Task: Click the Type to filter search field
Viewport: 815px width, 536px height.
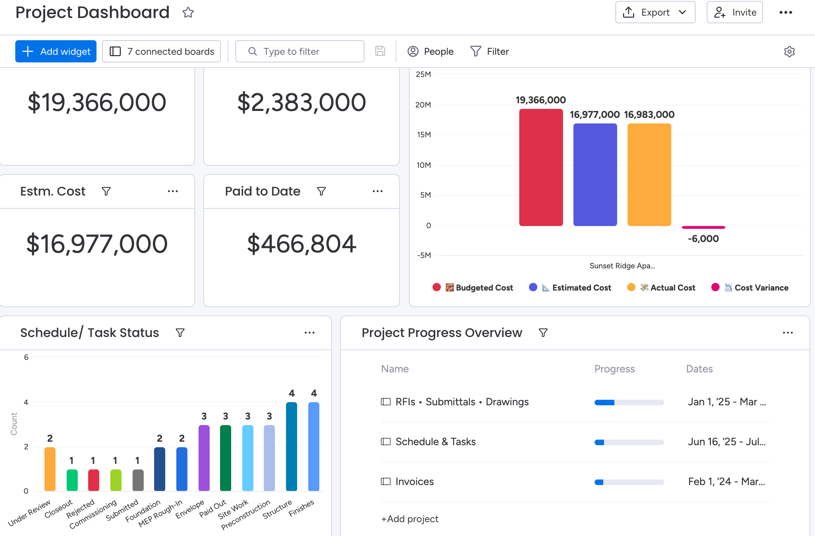Action: 300,51
